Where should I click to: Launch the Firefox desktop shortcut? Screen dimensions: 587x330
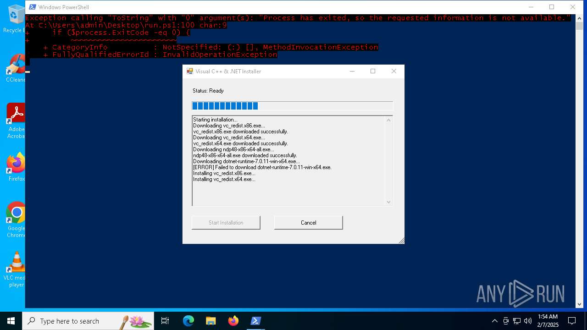point(16,167)
